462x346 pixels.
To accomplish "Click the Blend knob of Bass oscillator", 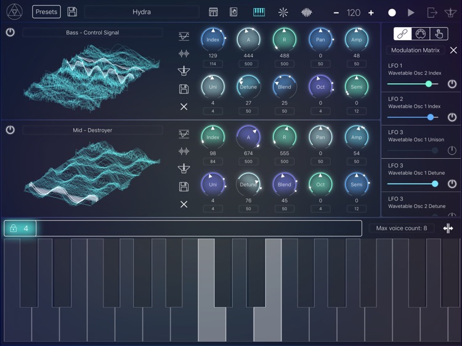I will coord(285,87).
